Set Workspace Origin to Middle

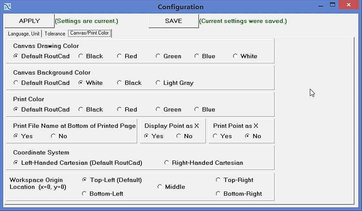click(x=160, y=187)
